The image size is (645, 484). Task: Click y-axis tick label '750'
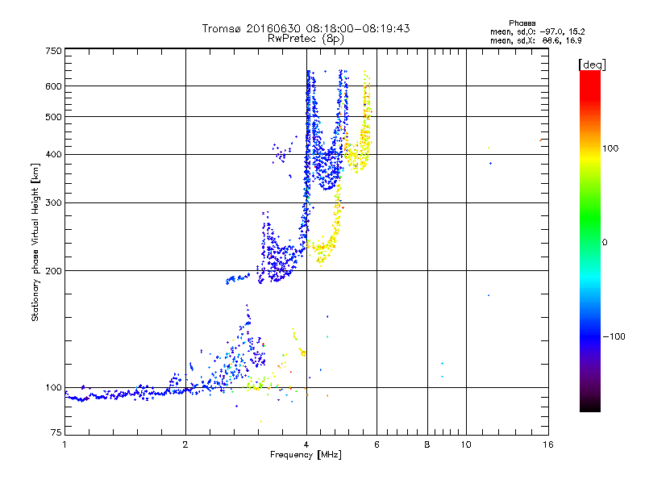(x=53, y=51)
